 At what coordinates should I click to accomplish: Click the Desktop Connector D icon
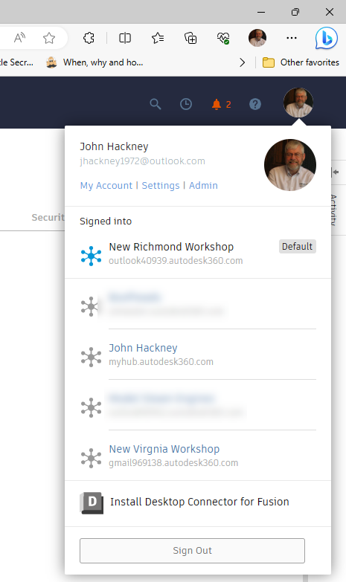click(92, 503)
